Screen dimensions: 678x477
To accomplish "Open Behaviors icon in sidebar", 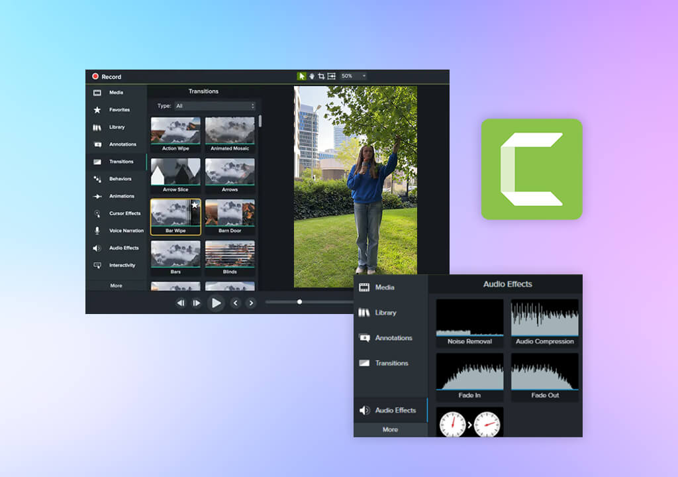I will (97, 179).
